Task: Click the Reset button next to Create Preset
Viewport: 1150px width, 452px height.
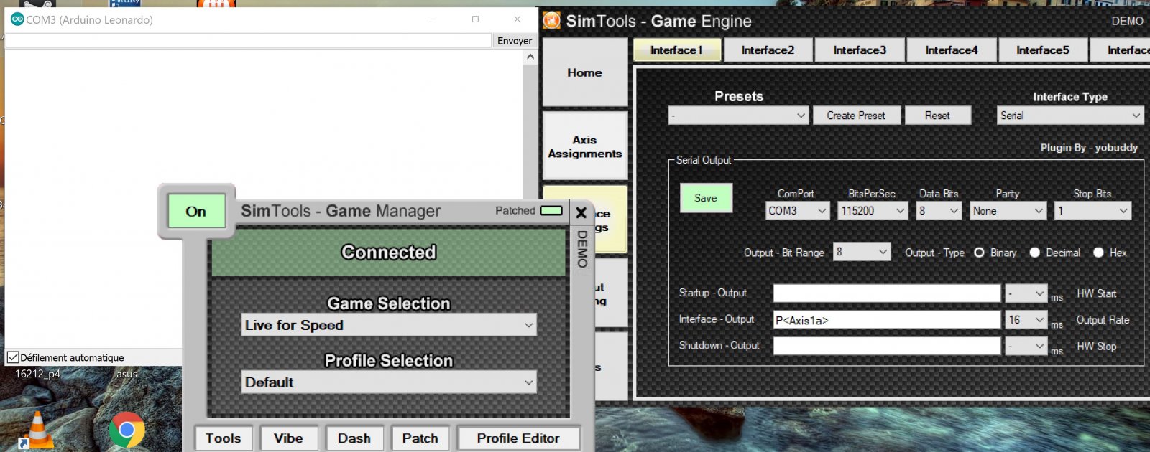Action: [937, 116]
